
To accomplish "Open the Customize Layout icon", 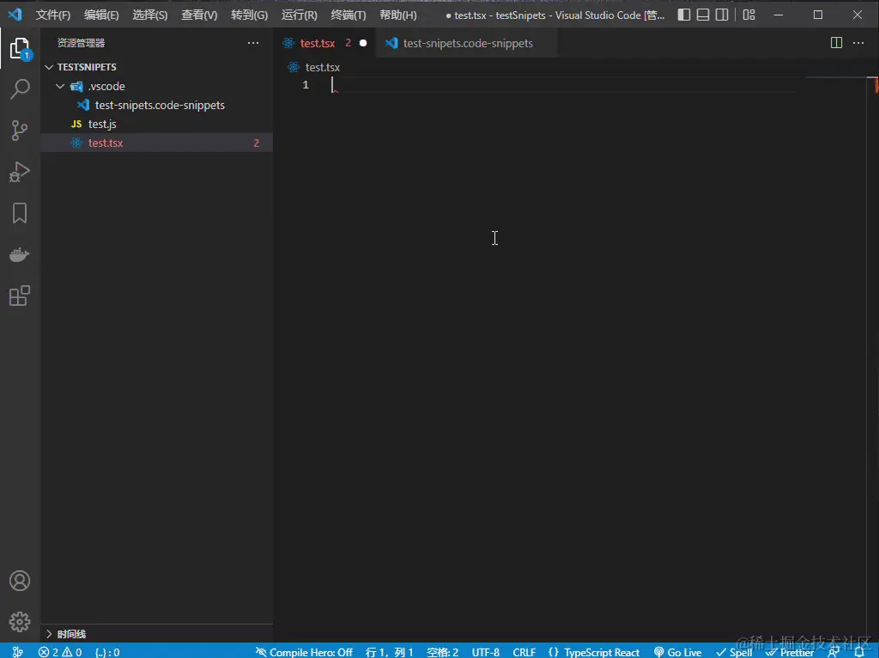I will [x=749, y=15].
